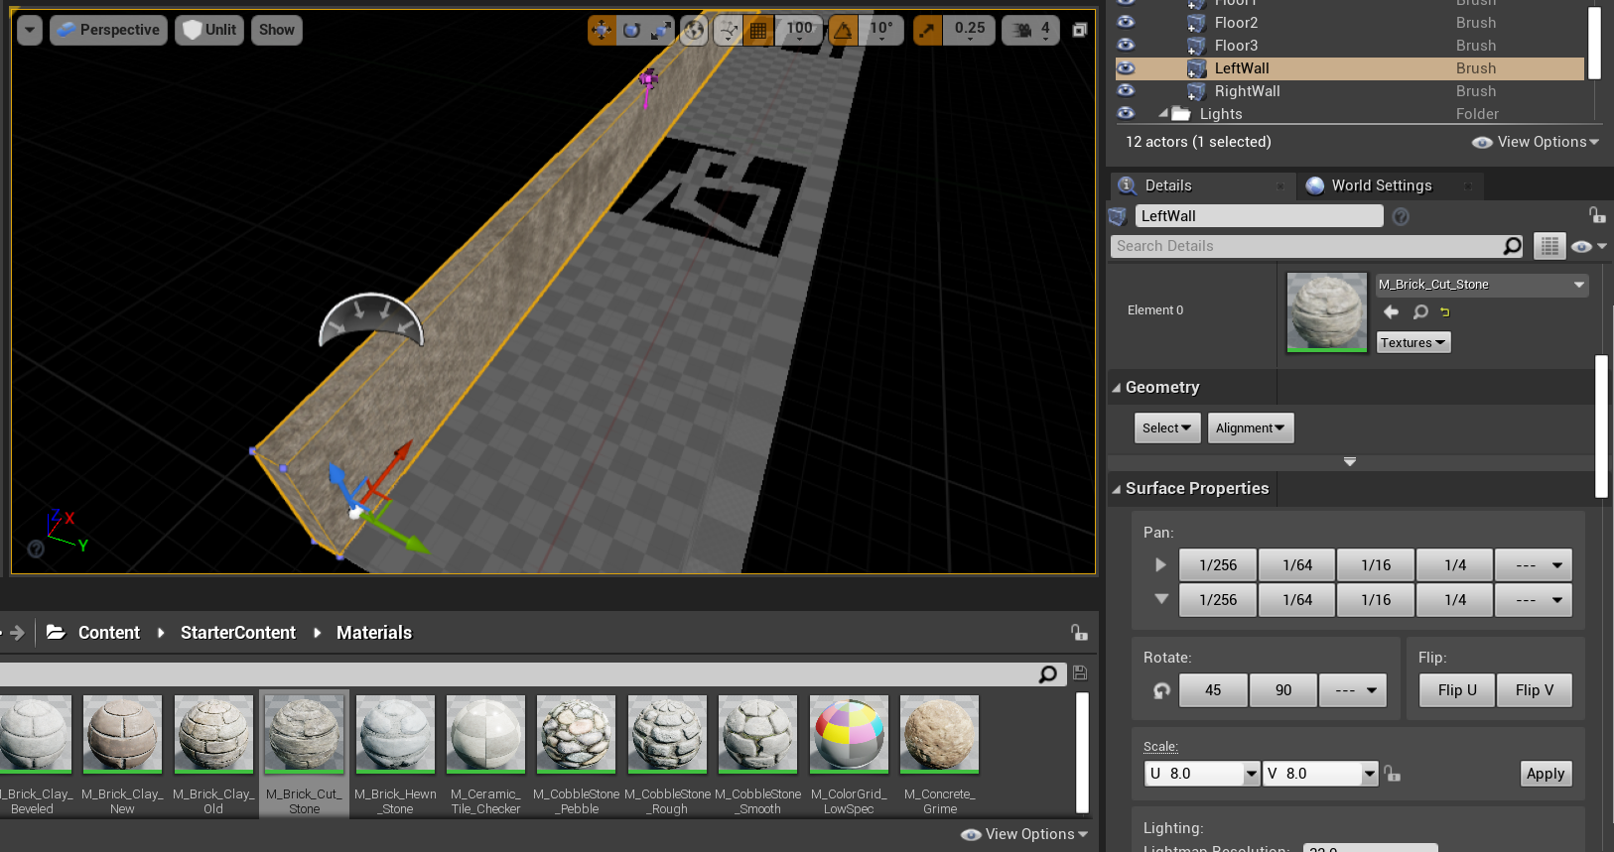Viewport: 1614px width, 852px height.
Task: Rotate surface texture by 90
Action: tap(1283, 690)
